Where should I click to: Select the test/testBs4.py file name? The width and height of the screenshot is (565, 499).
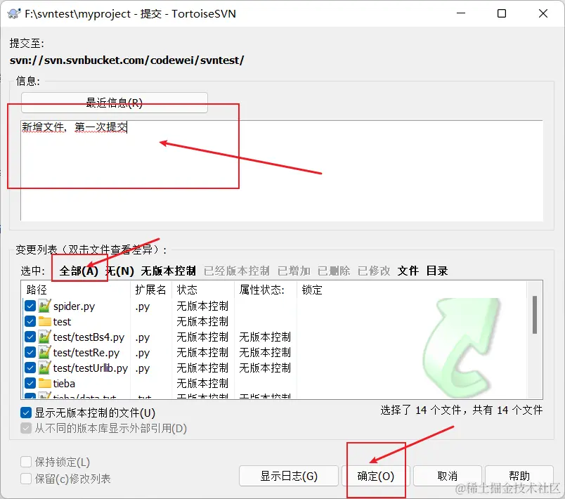(89, 337)
